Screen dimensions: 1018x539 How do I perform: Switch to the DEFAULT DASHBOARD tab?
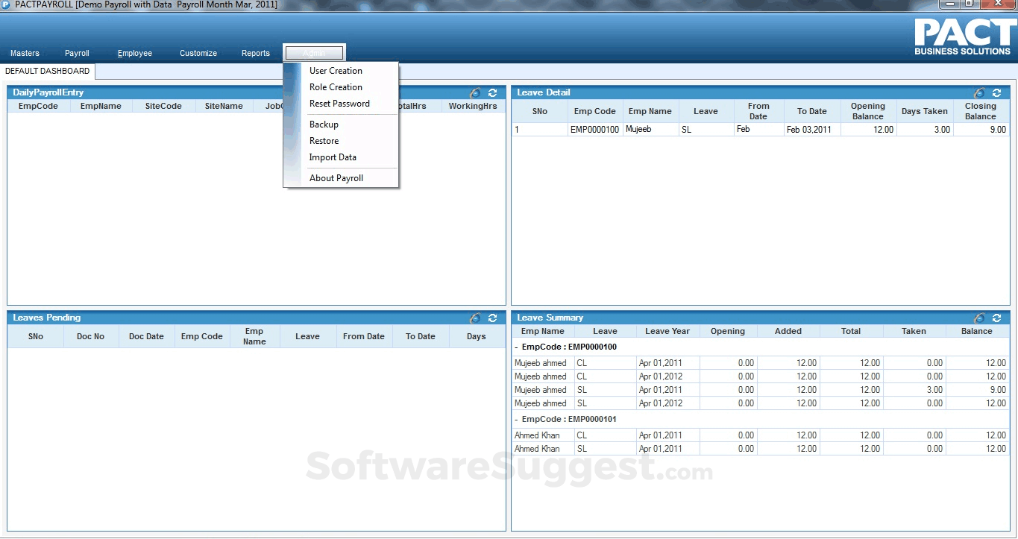(47, 72)
